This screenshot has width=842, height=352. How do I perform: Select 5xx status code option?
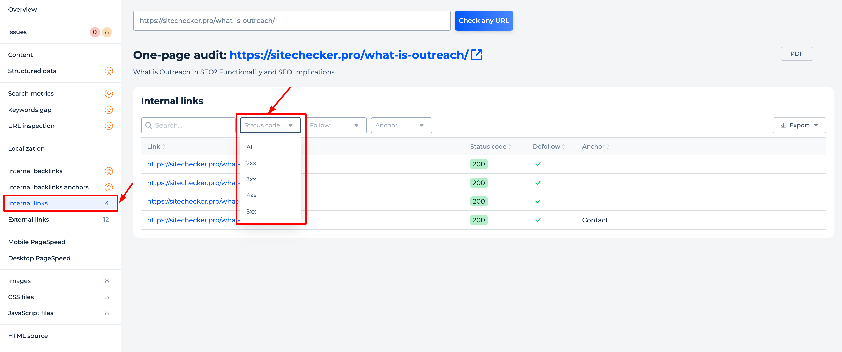pos(270,211)
